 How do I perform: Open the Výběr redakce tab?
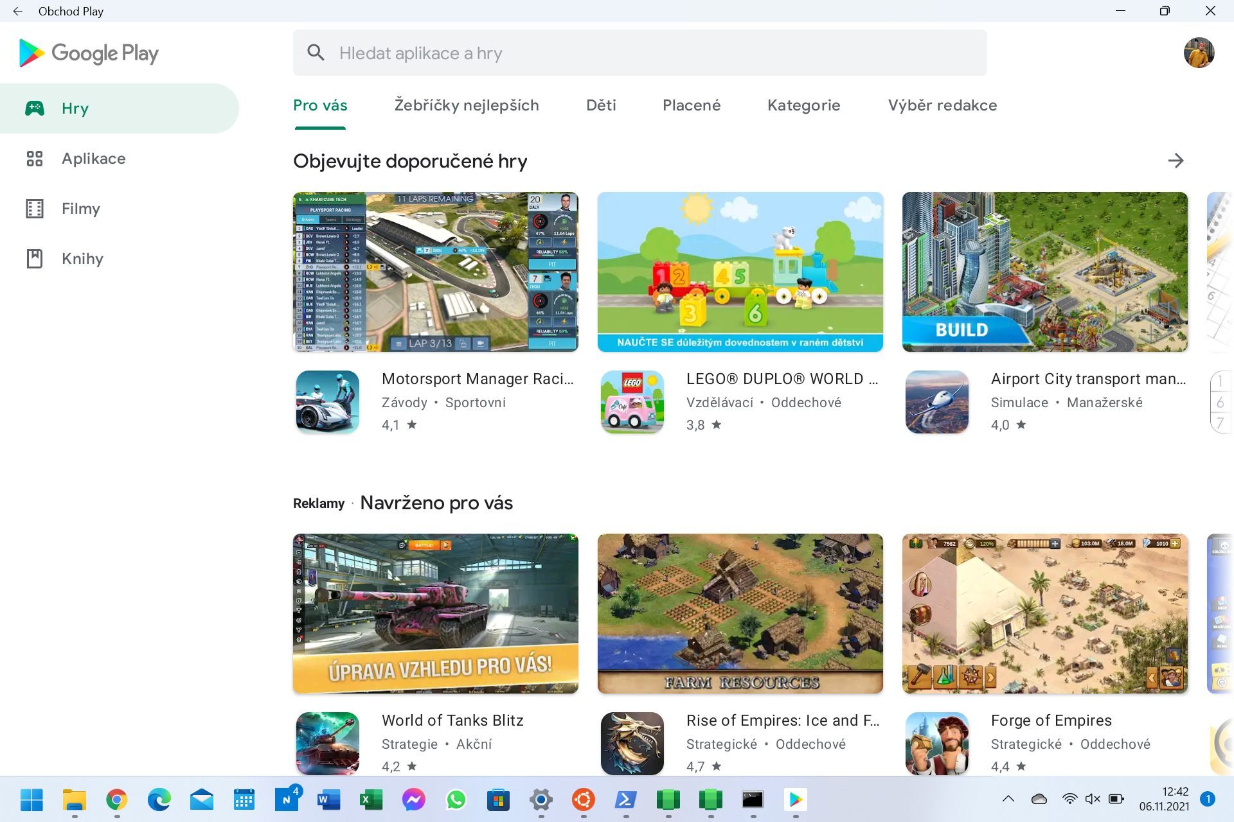942,105
